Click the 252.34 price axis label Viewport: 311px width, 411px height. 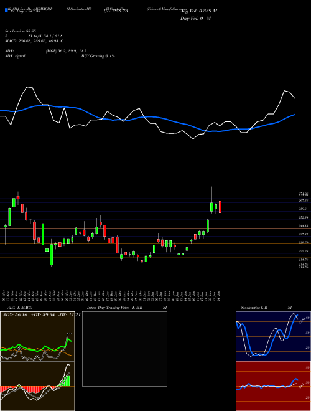(x=303, y=217)
